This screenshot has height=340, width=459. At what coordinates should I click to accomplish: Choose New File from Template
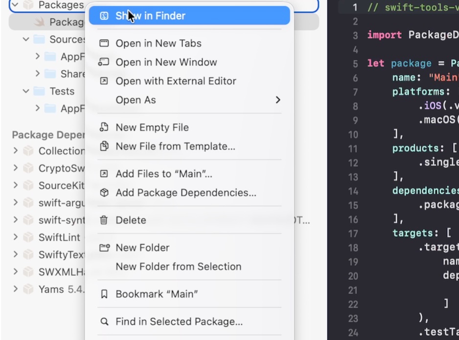click(175, 146)
